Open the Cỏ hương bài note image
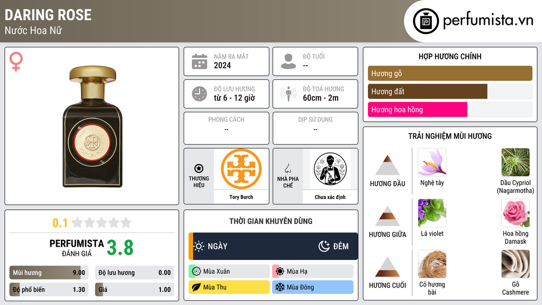This screenshot has height=305, width=542. click(432, 264)
